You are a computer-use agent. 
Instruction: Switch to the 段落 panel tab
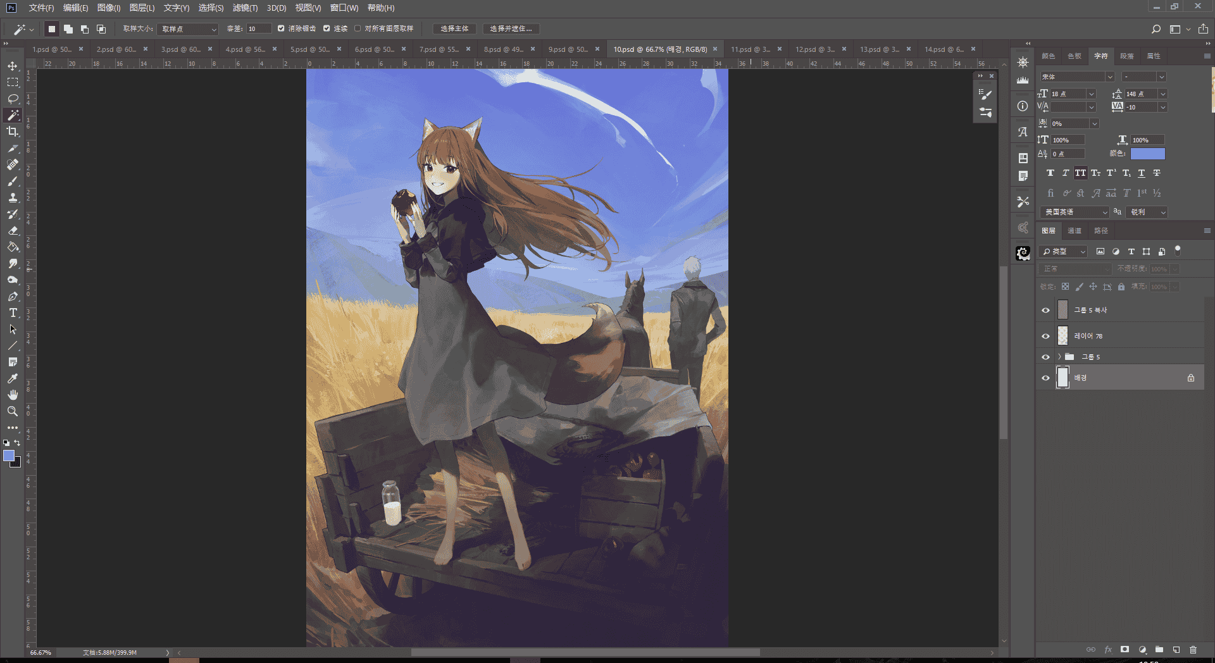click(1127, 56)
